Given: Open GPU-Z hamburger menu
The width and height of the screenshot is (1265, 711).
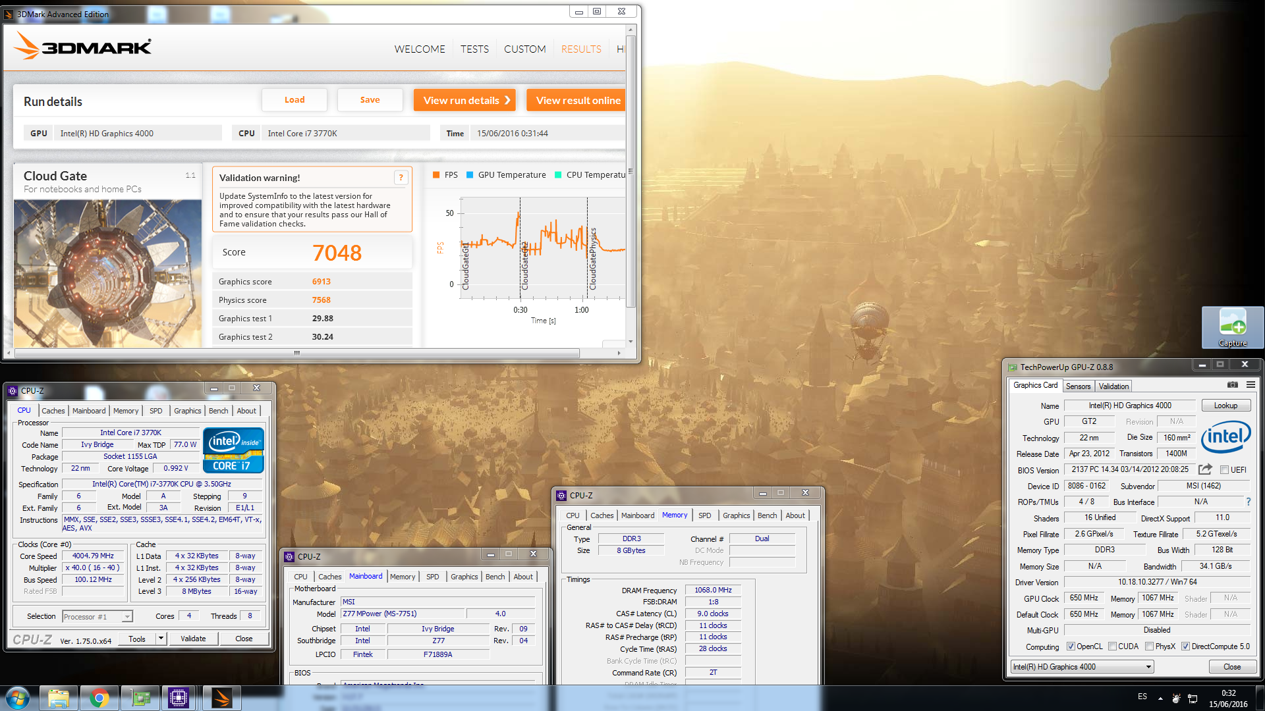Looking at the screenshot, I should click(1251, 385).
